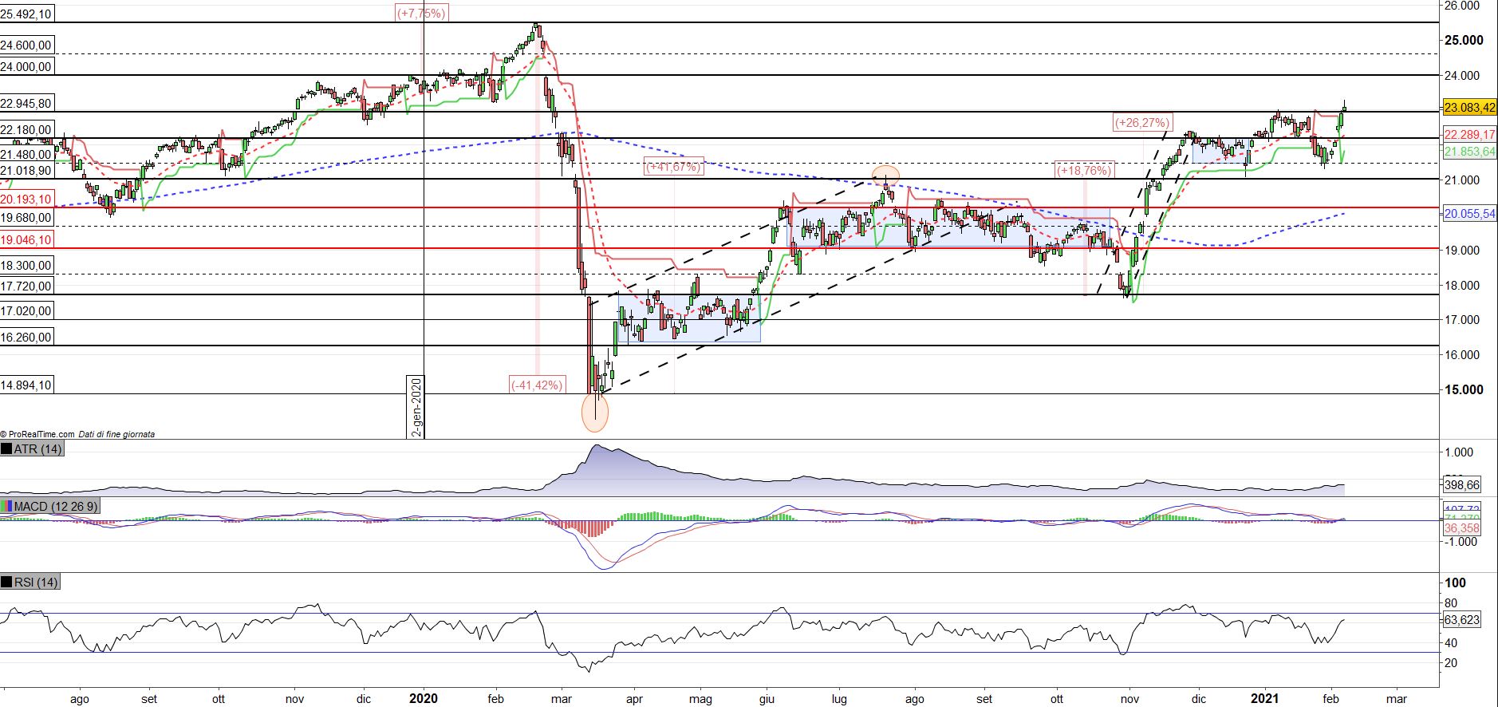Click the ATR value tag 398,66

1462,484
